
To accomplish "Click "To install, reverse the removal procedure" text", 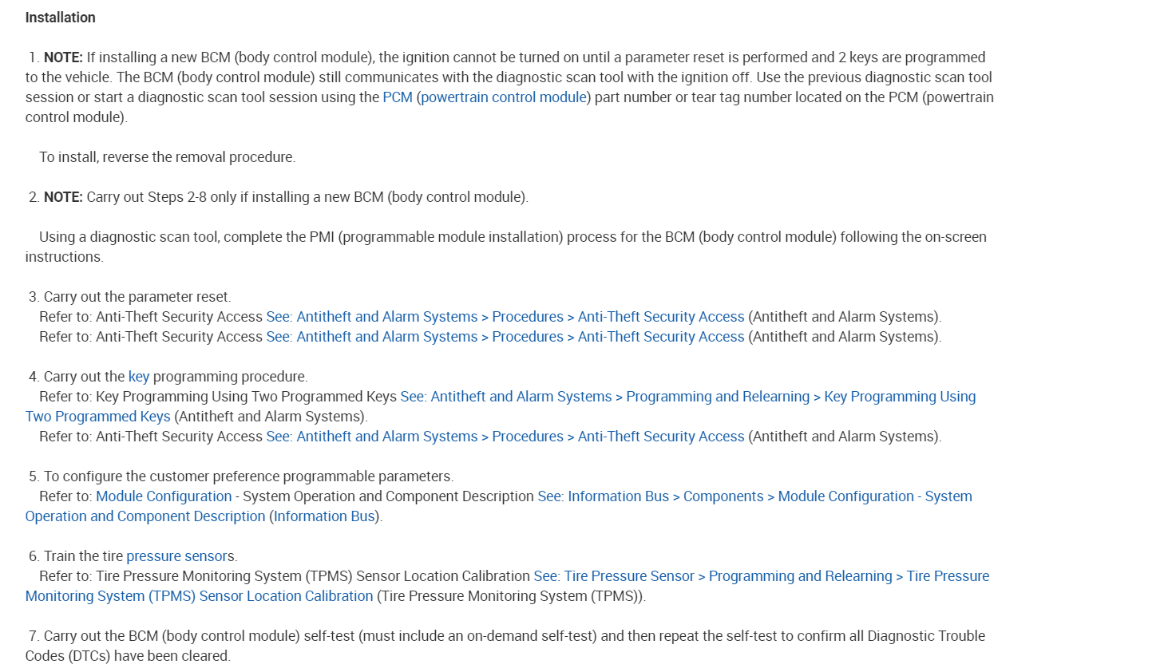I will [167, 157].
